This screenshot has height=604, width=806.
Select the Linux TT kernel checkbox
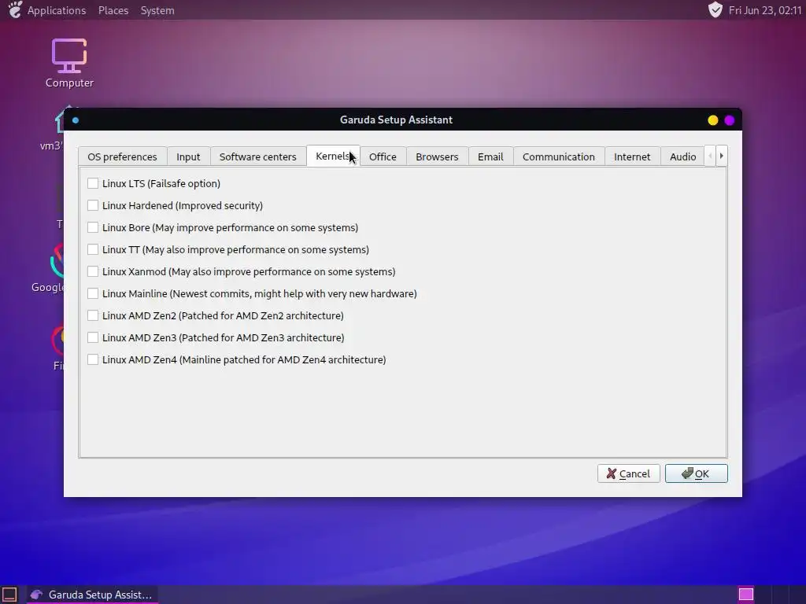coord(93,249)
